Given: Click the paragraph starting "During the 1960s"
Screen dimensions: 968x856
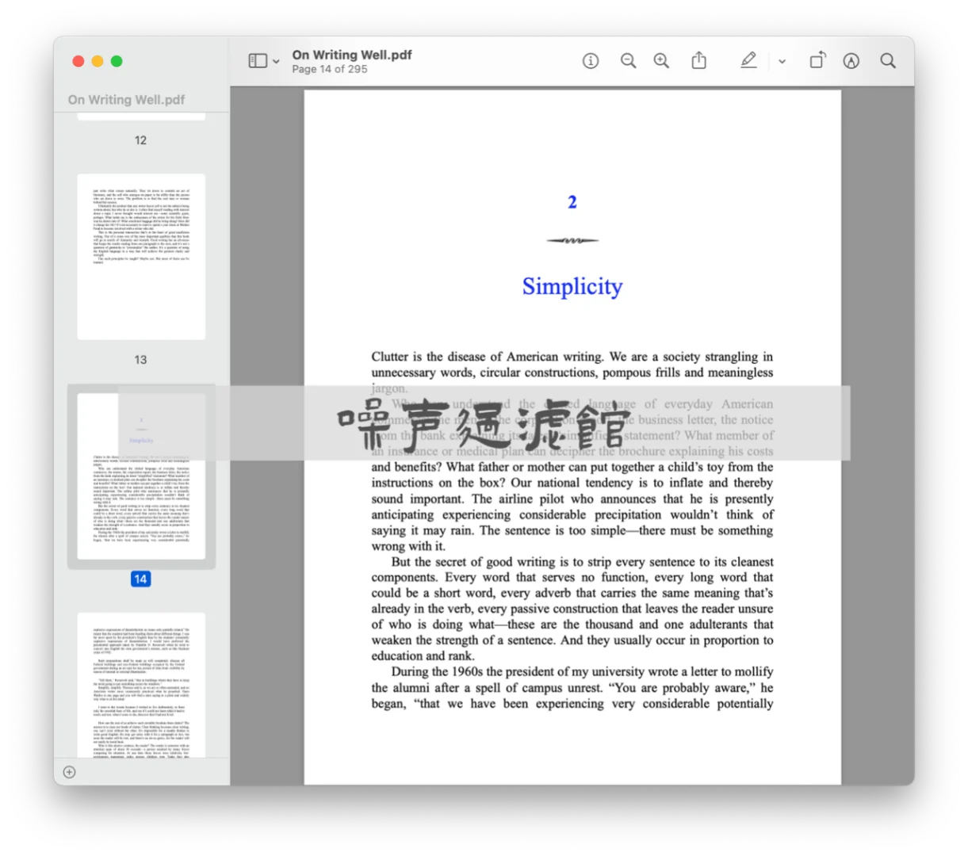Looking at the screenshot, I should point(572,687).
